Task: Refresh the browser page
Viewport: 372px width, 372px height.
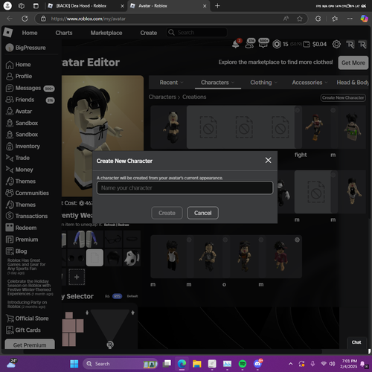Action: (x=25, y=19)
